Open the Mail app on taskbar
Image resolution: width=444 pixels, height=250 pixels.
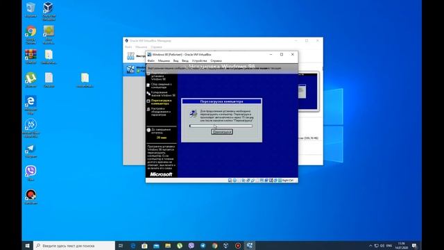click(156, 245)
